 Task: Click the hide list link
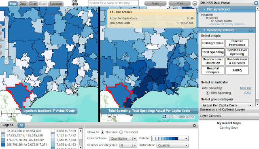246,88
